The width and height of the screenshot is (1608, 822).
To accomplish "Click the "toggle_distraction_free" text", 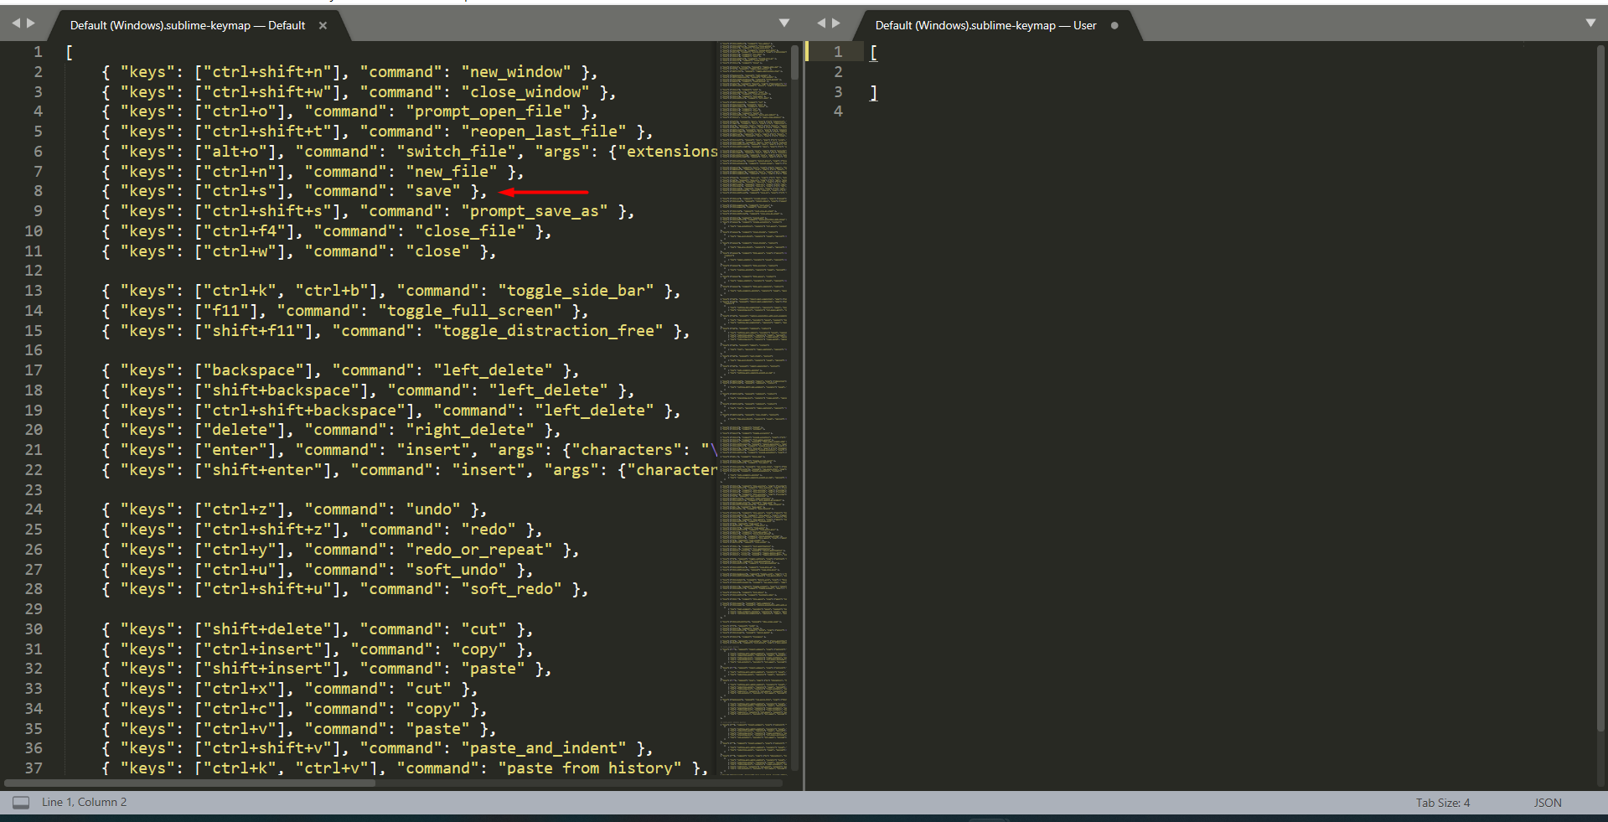I will [x=548, y=331].
